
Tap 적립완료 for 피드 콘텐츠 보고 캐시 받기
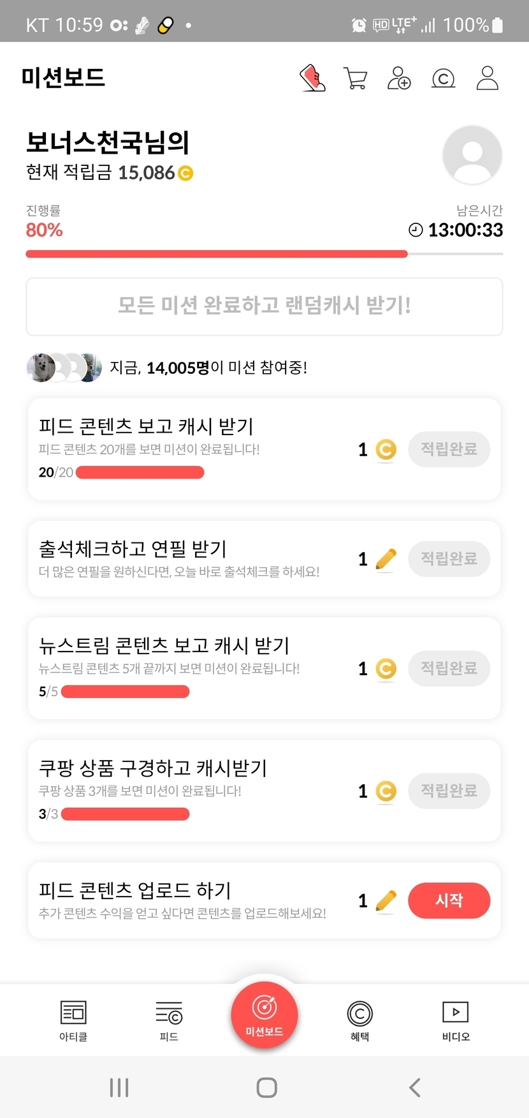tap(449, 449)
